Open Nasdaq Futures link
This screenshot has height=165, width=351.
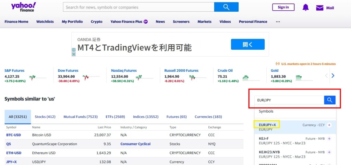[124, 71]
